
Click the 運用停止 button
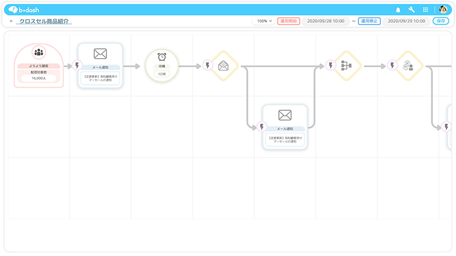pos(369,21)
